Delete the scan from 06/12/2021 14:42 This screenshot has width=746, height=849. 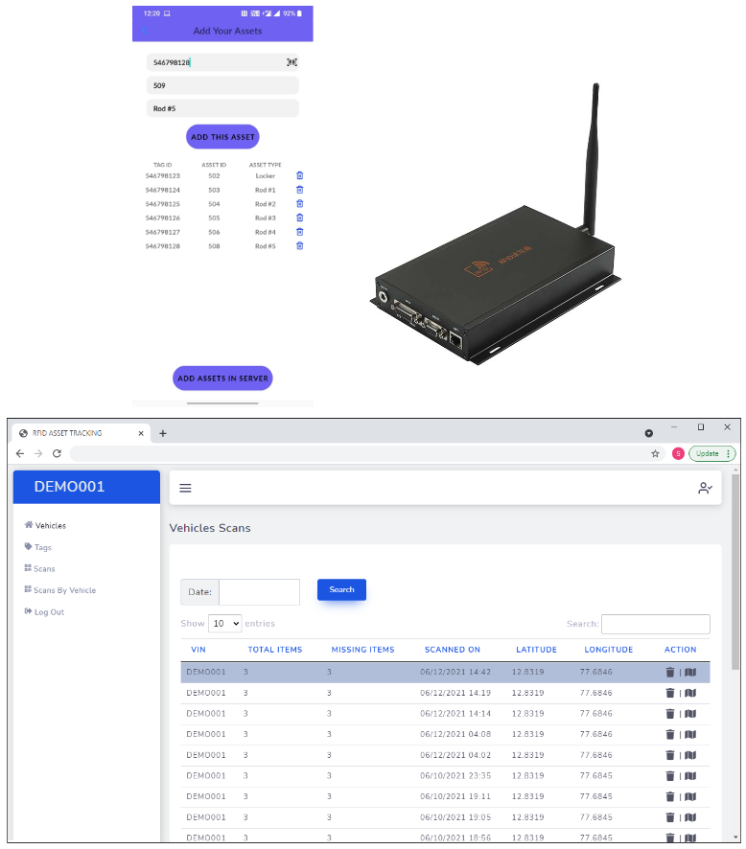coord(670,673)
